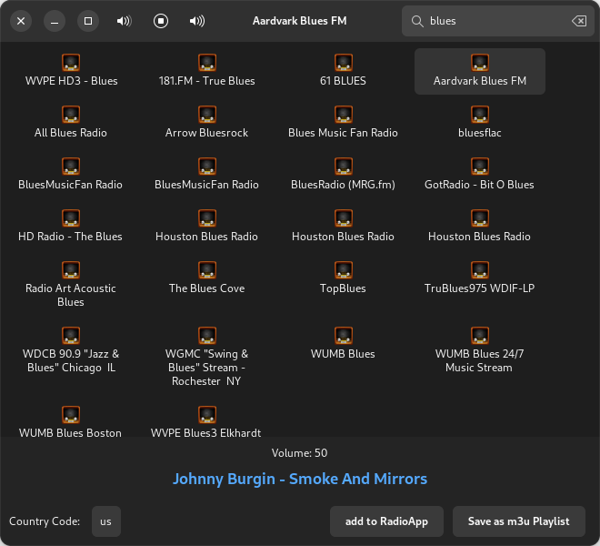Viewport: 600px width, 546px height.
Task: Click the 'add to RadioApp' button
Action: pyautogui.click(x=386, y=521)
